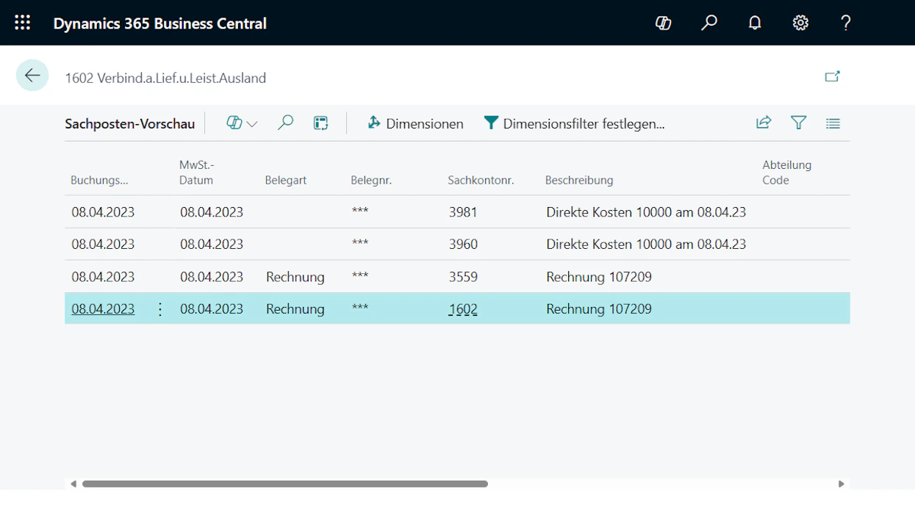915x514 pixels.
Task: Open the settings gear menu
Action: (800, 23)
